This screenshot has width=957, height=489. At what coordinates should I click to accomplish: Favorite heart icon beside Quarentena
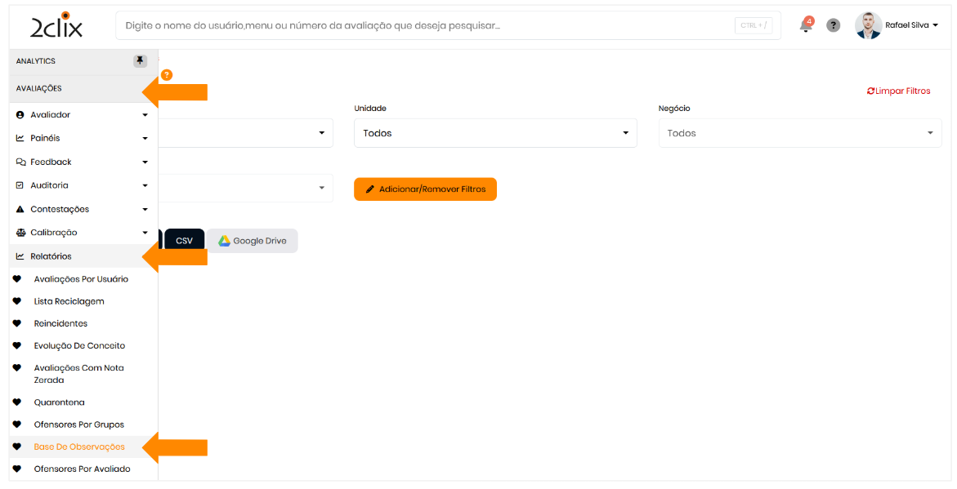point(17,402)
